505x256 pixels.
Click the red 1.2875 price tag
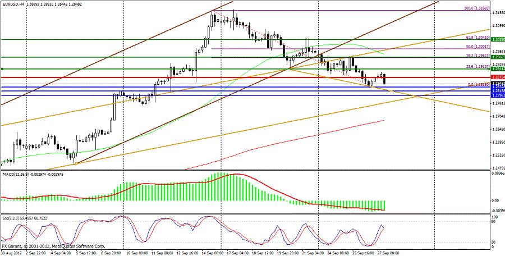click(497, 77)
